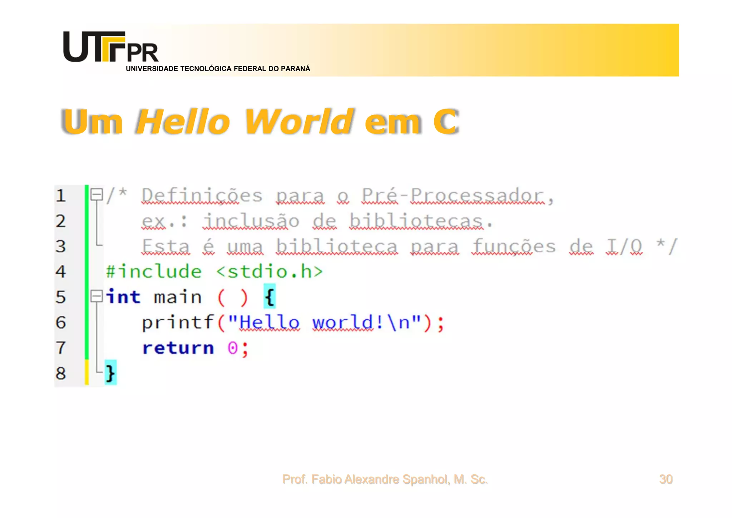Click the "Hello world!\n" string
Screen dimensions: 732x518
click(325, 322)
